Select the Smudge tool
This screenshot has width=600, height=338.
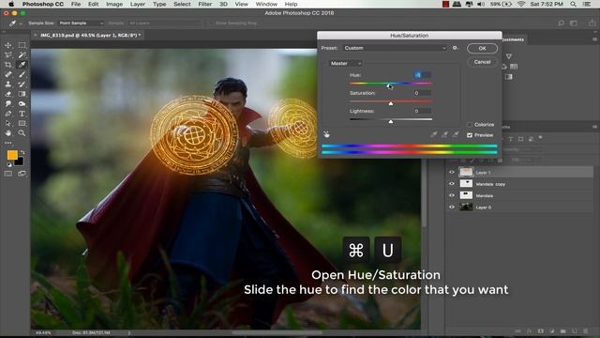8,104
